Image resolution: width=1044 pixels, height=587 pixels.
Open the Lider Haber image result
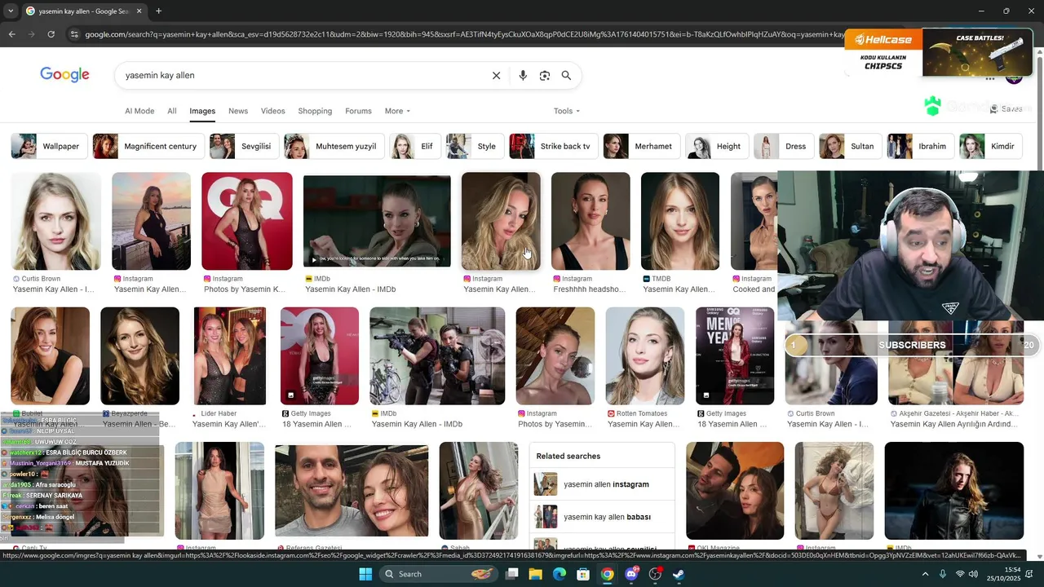click(x=229, y=355)
